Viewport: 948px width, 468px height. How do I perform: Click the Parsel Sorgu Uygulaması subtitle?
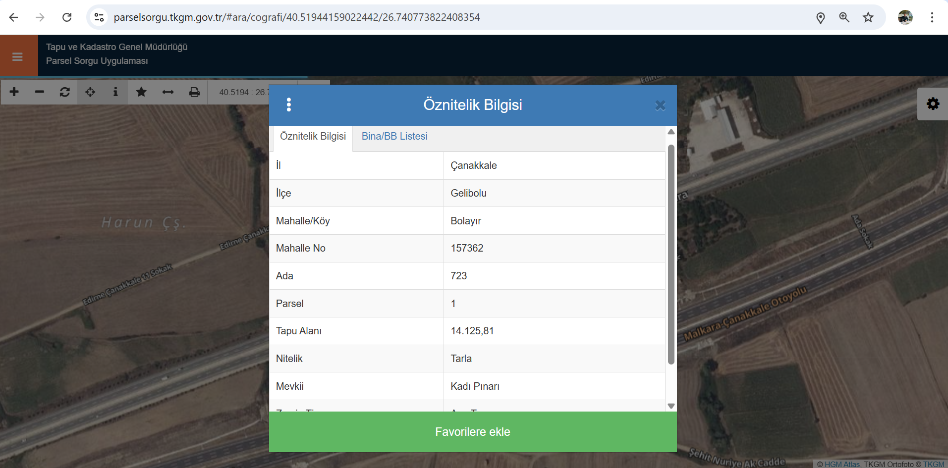97,61
